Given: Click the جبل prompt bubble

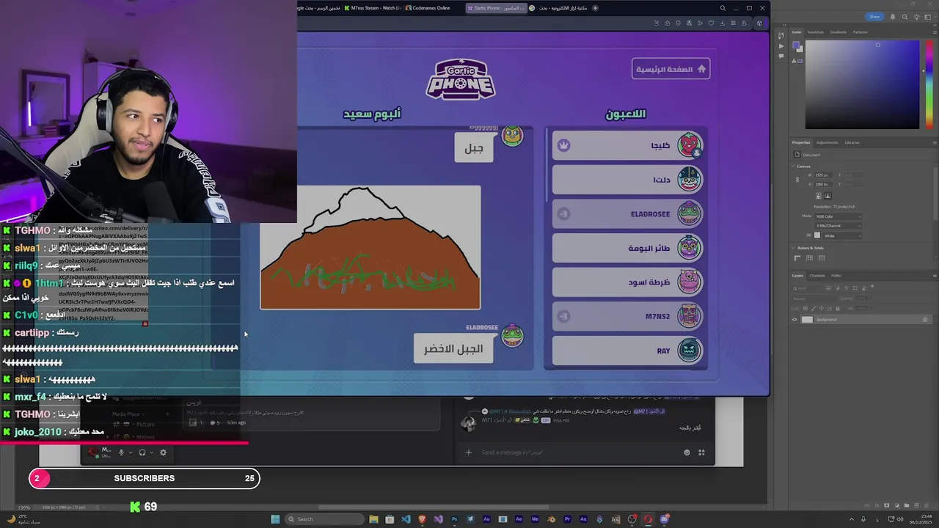Looking at the screenshot, I should 474,148.
